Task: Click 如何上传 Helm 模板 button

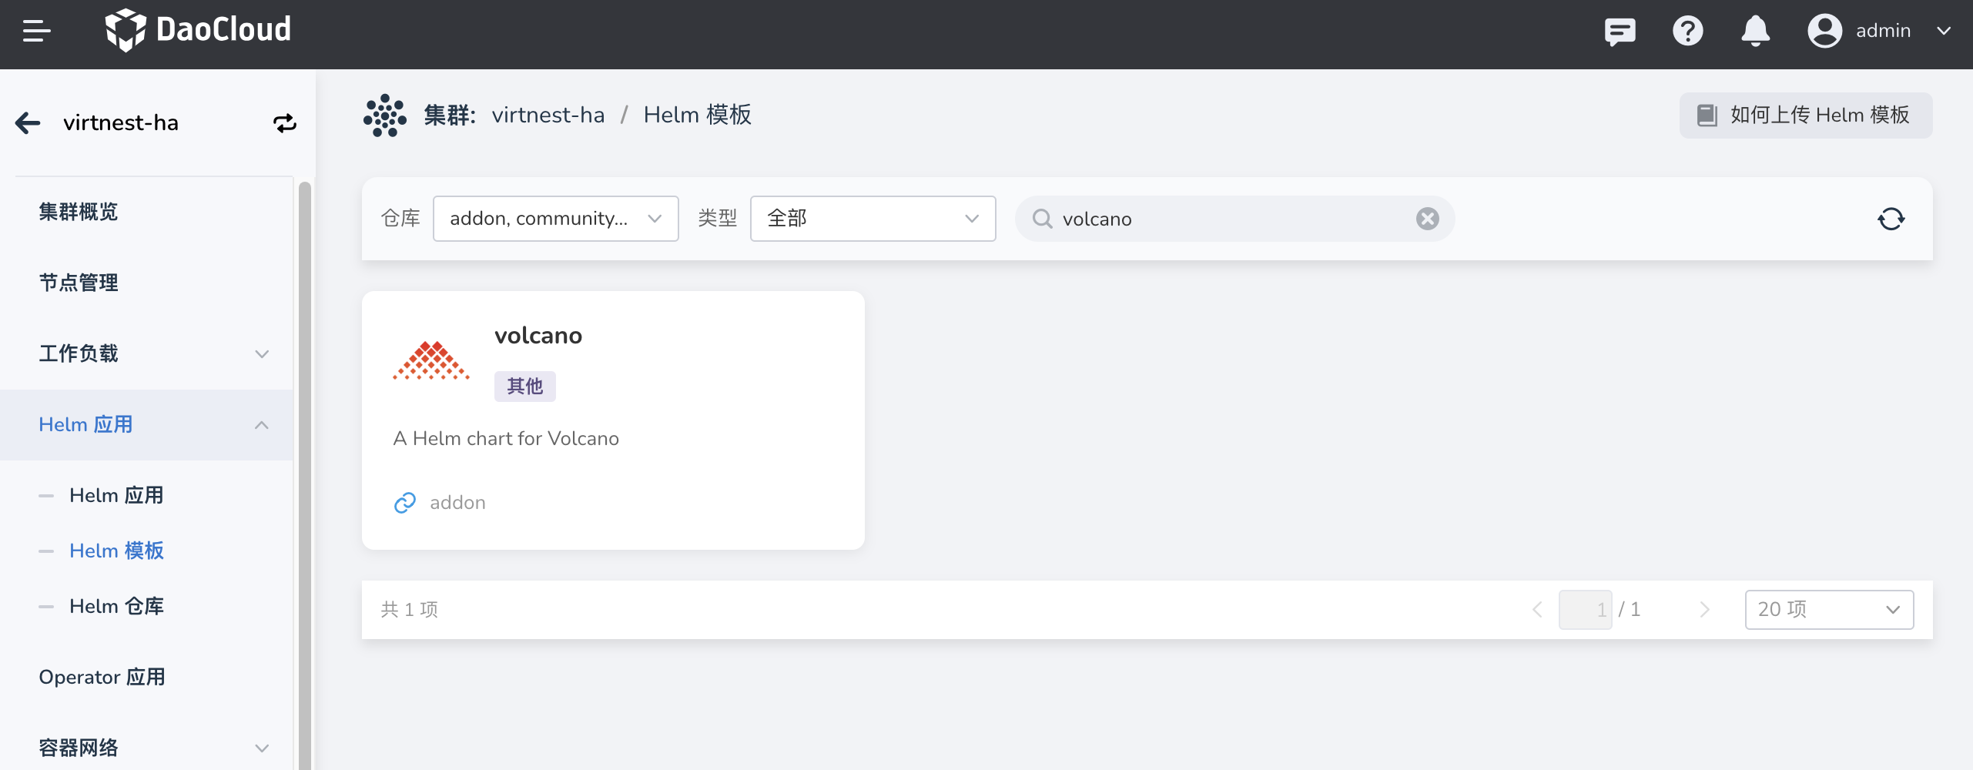Action: [x=1805, y=115]
